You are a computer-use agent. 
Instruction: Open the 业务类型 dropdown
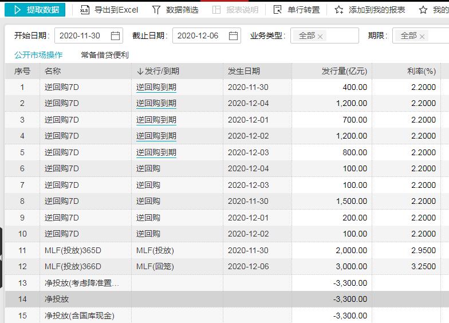[x=324, y=36]
